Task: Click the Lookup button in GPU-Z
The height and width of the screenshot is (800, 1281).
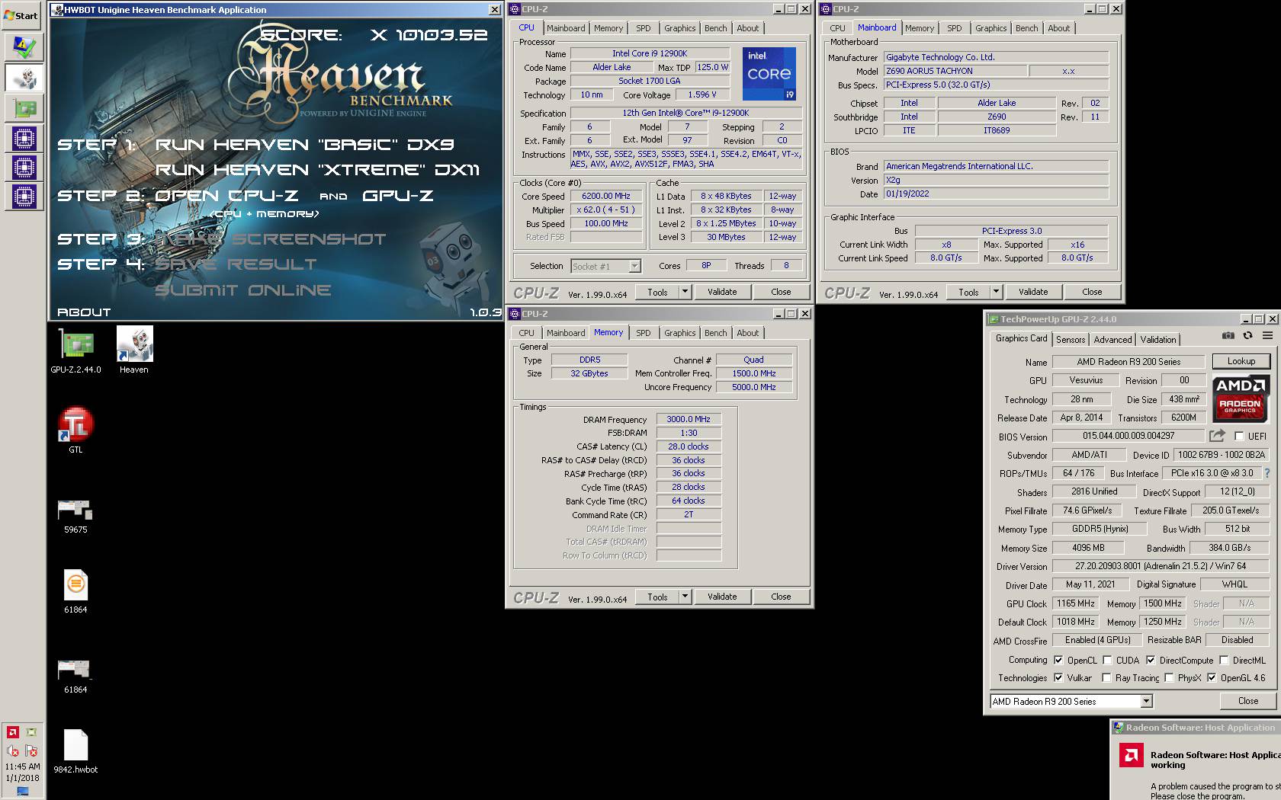Action: [1241, 361]
